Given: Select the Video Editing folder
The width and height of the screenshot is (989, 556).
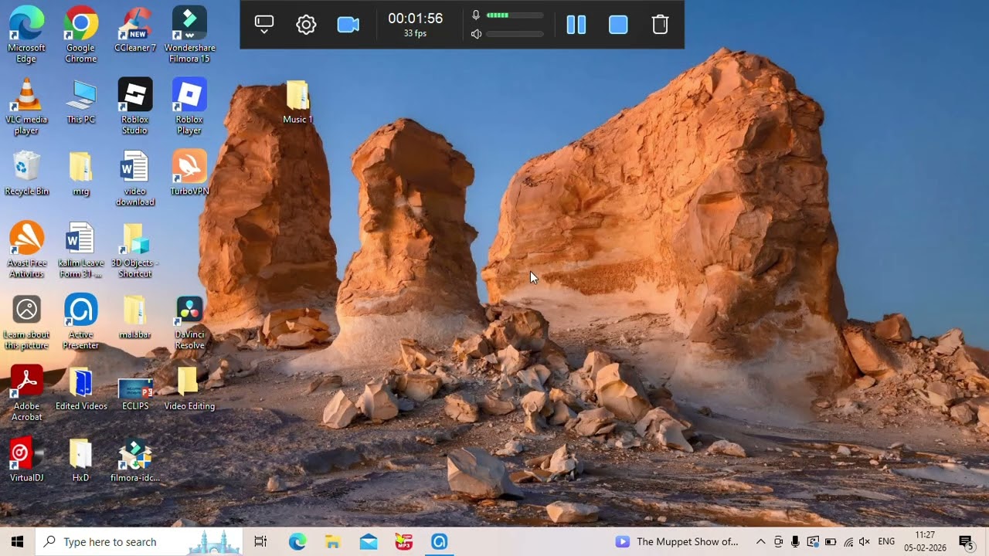Looking at the screenshot, I should [x=189, y=389].
